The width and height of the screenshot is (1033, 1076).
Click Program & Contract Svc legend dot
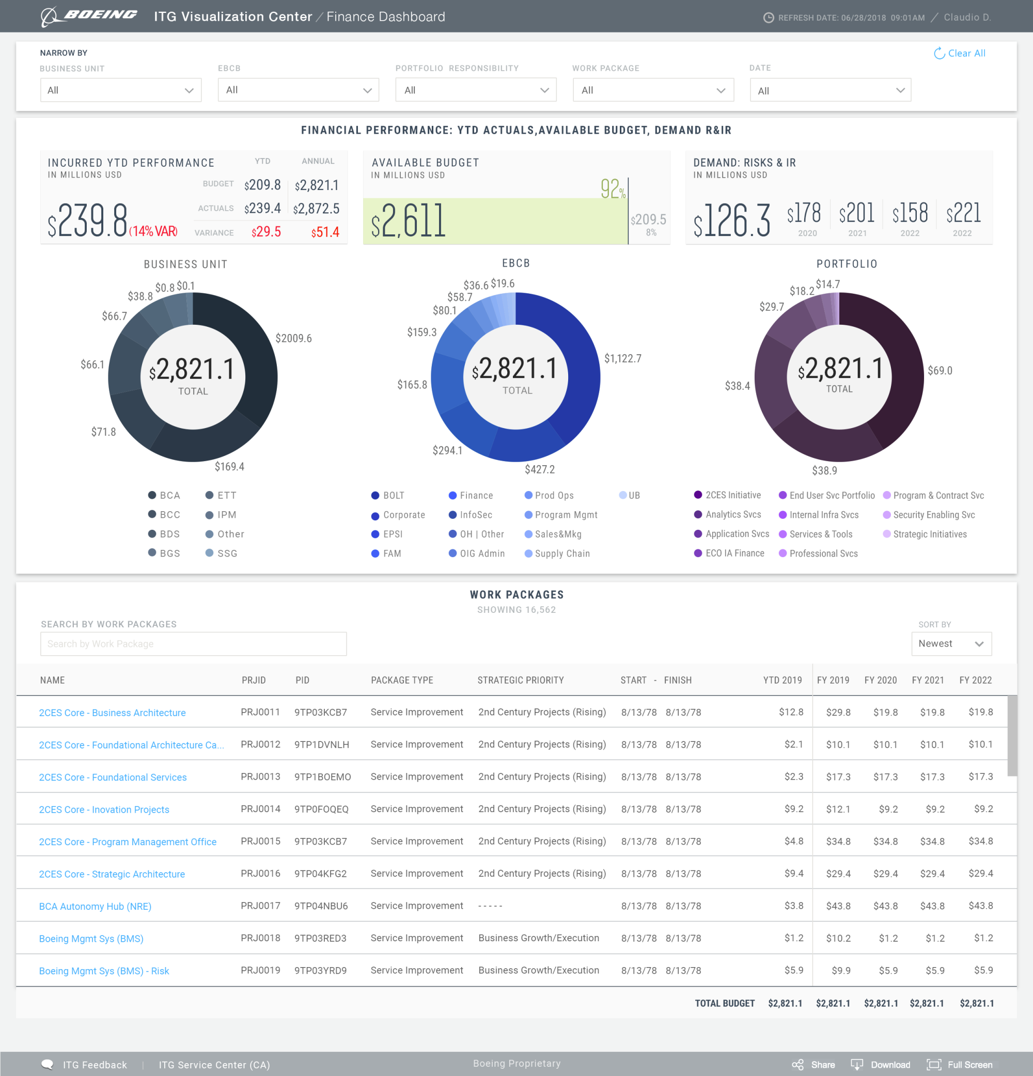[886, 495]
